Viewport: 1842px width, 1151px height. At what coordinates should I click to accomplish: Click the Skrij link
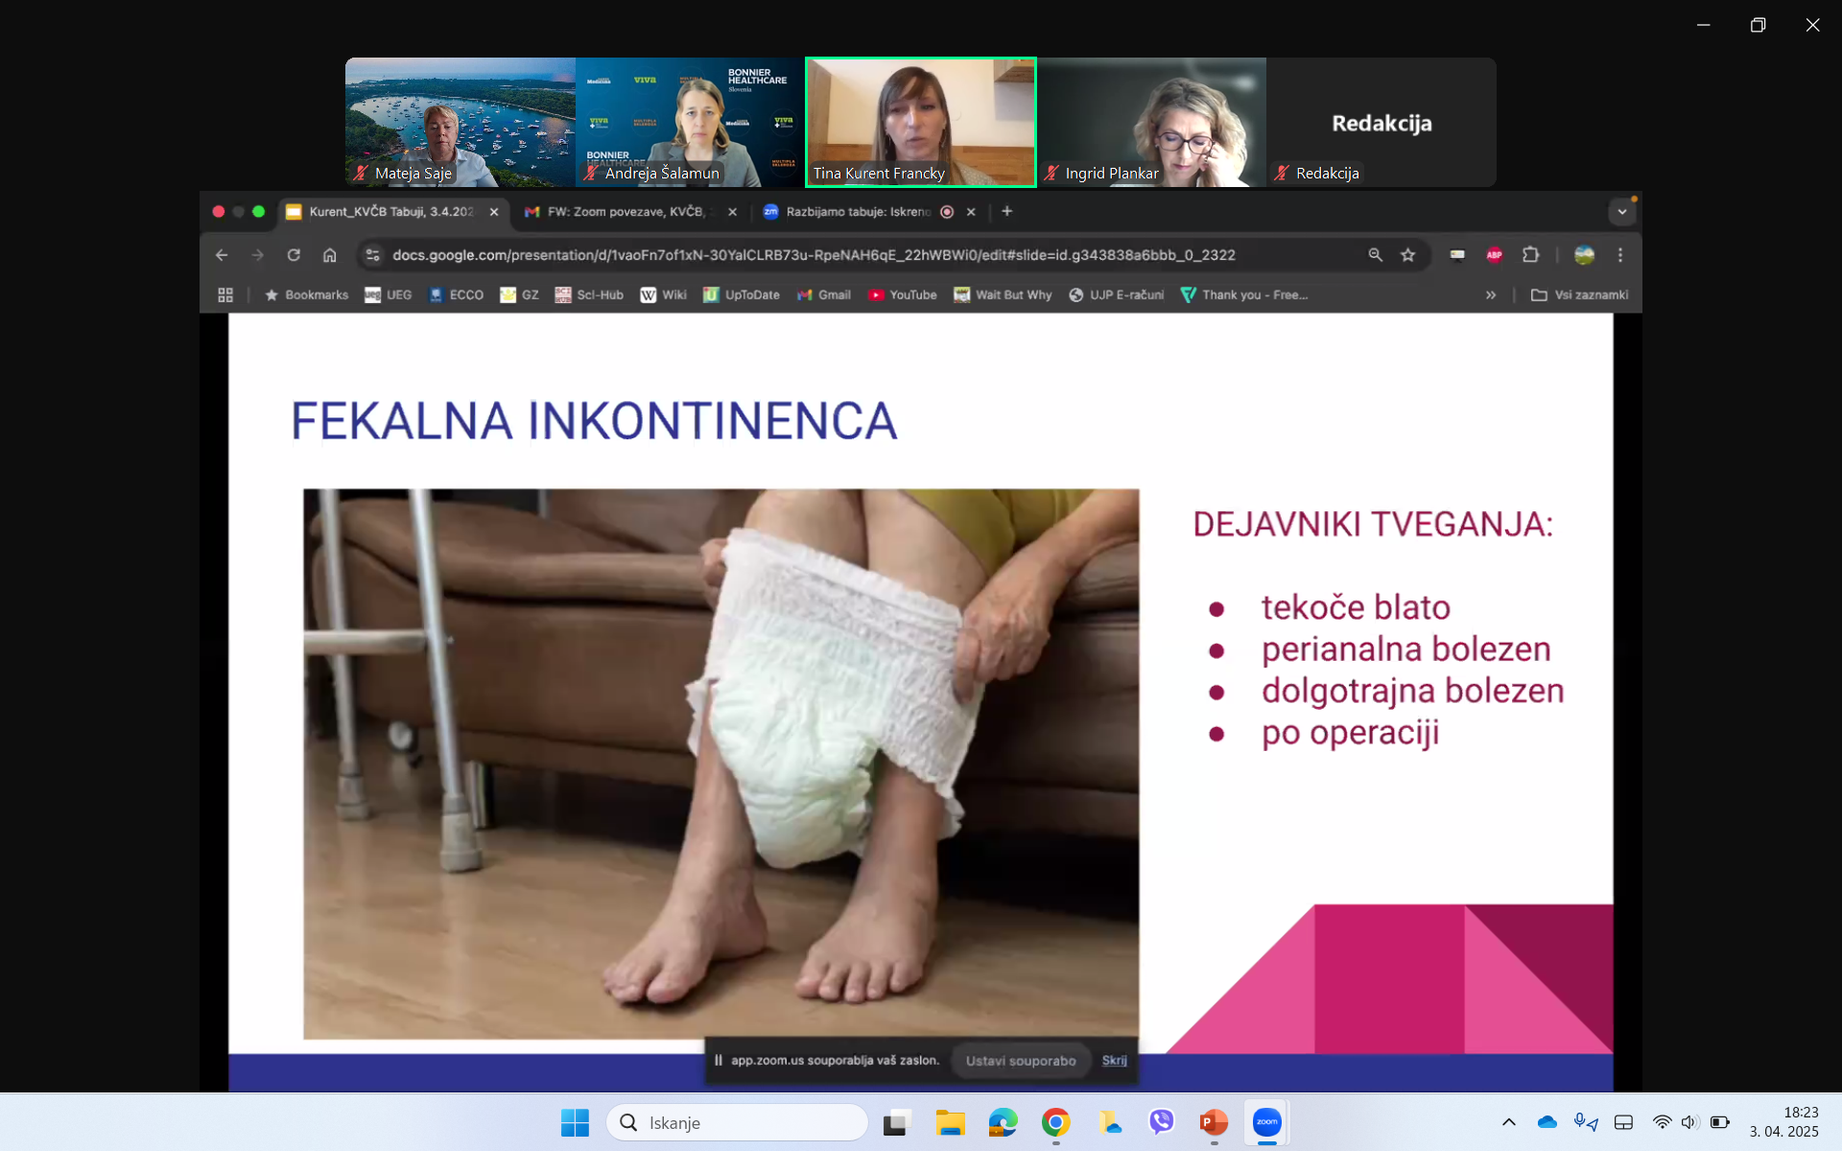click(x=1114, y=1061)
